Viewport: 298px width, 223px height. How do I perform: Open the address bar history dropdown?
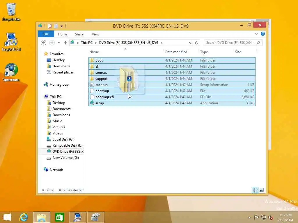point(190,43)
